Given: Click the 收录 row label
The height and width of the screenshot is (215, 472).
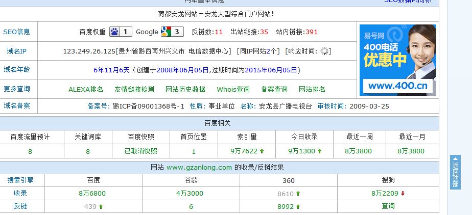Looking at the screenshot, I should coord(20,194).
